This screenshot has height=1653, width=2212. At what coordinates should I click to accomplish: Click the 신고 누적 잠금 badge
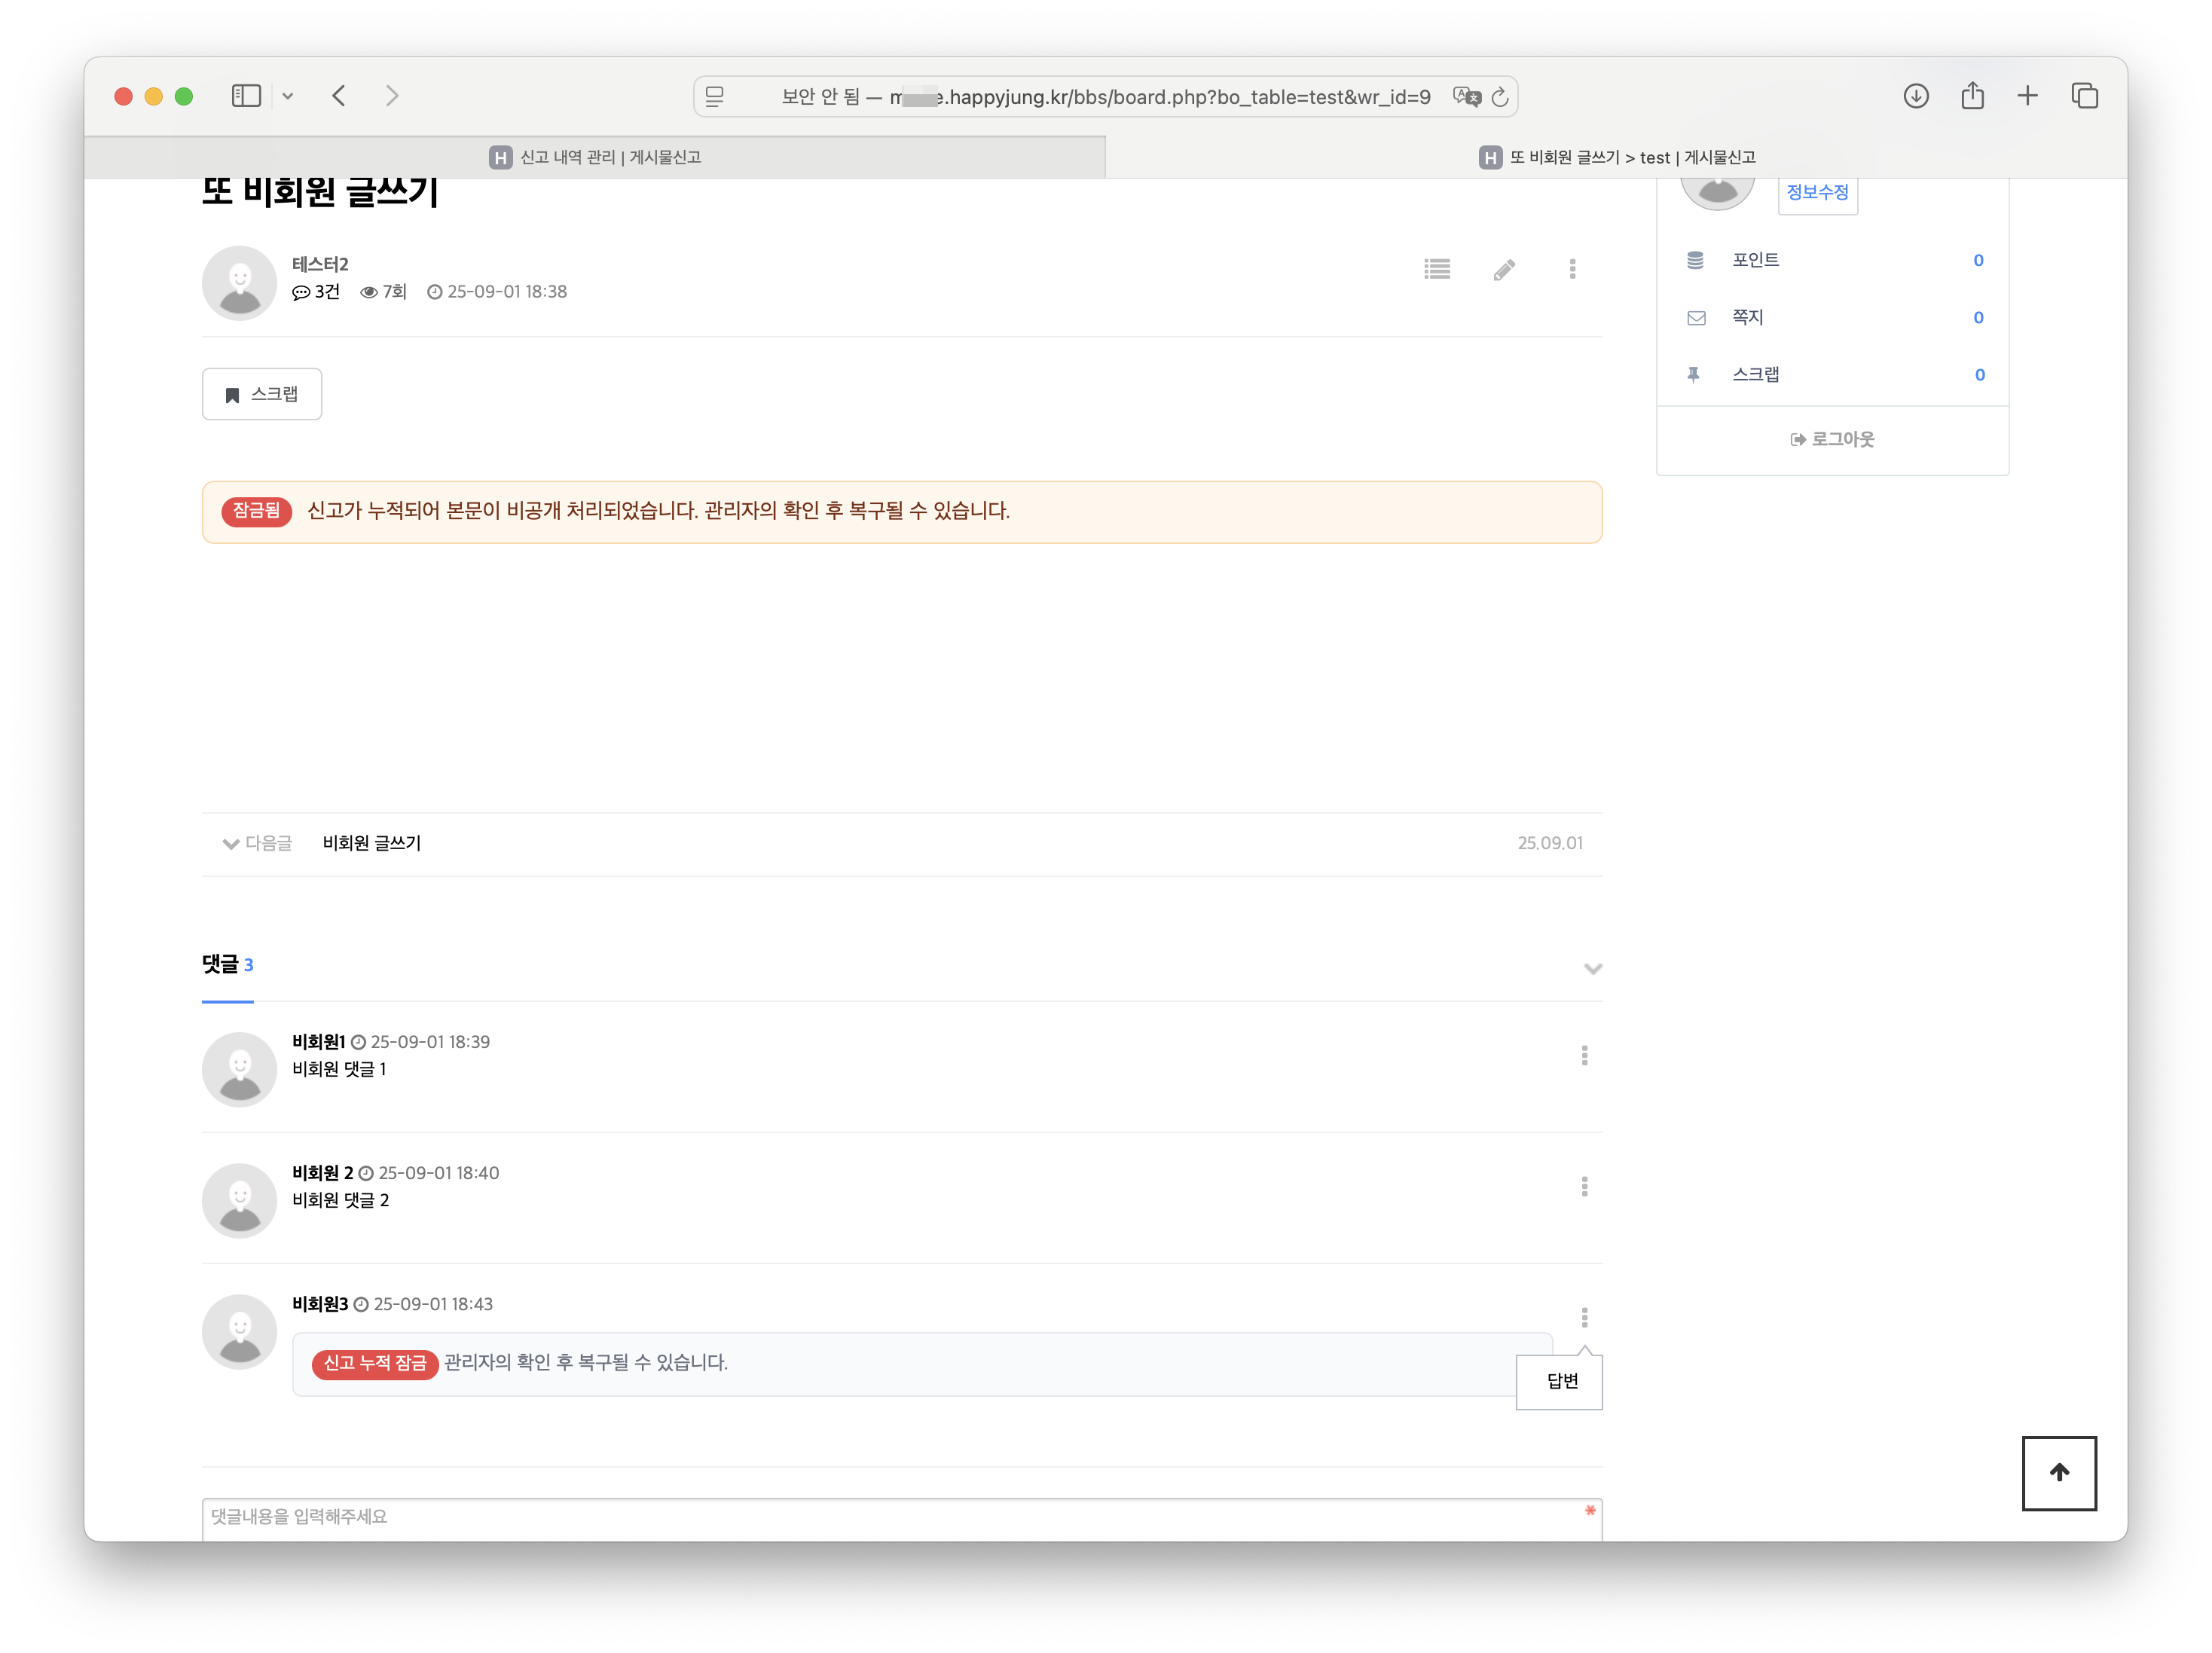click(375, 1364)
